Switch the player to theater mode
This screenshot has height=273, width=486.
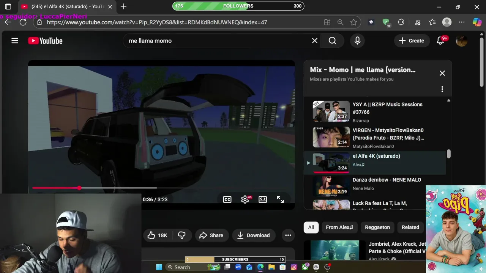coord(263,199)
